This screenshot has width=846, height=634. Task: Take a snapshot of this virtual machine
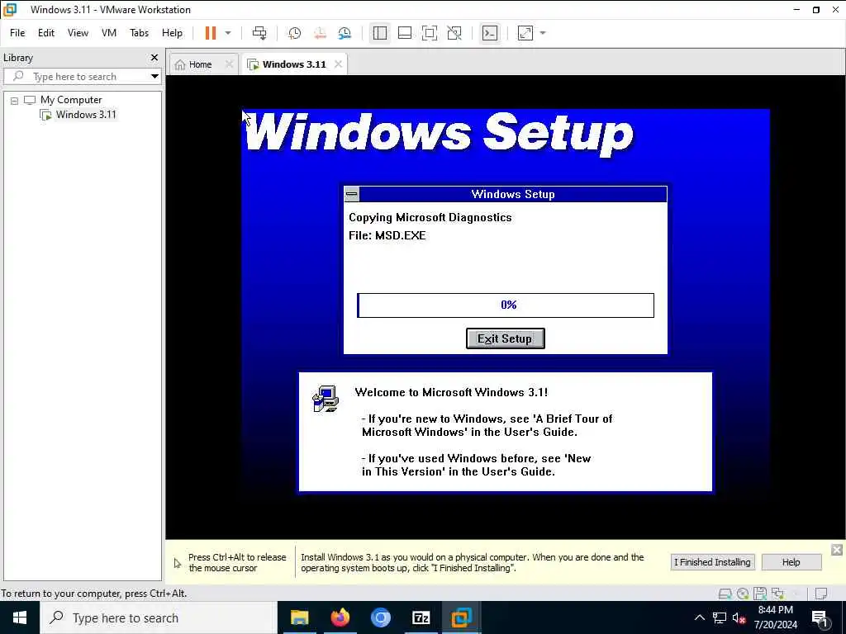click(x=294, y=33)
